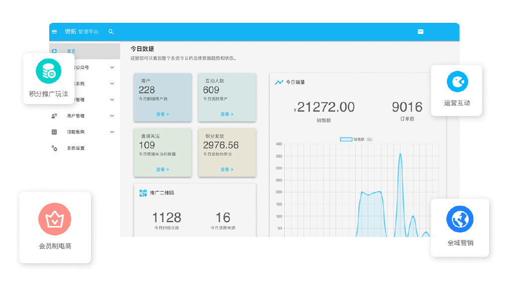Toggle the 销售额 legend color swatch

346,140
